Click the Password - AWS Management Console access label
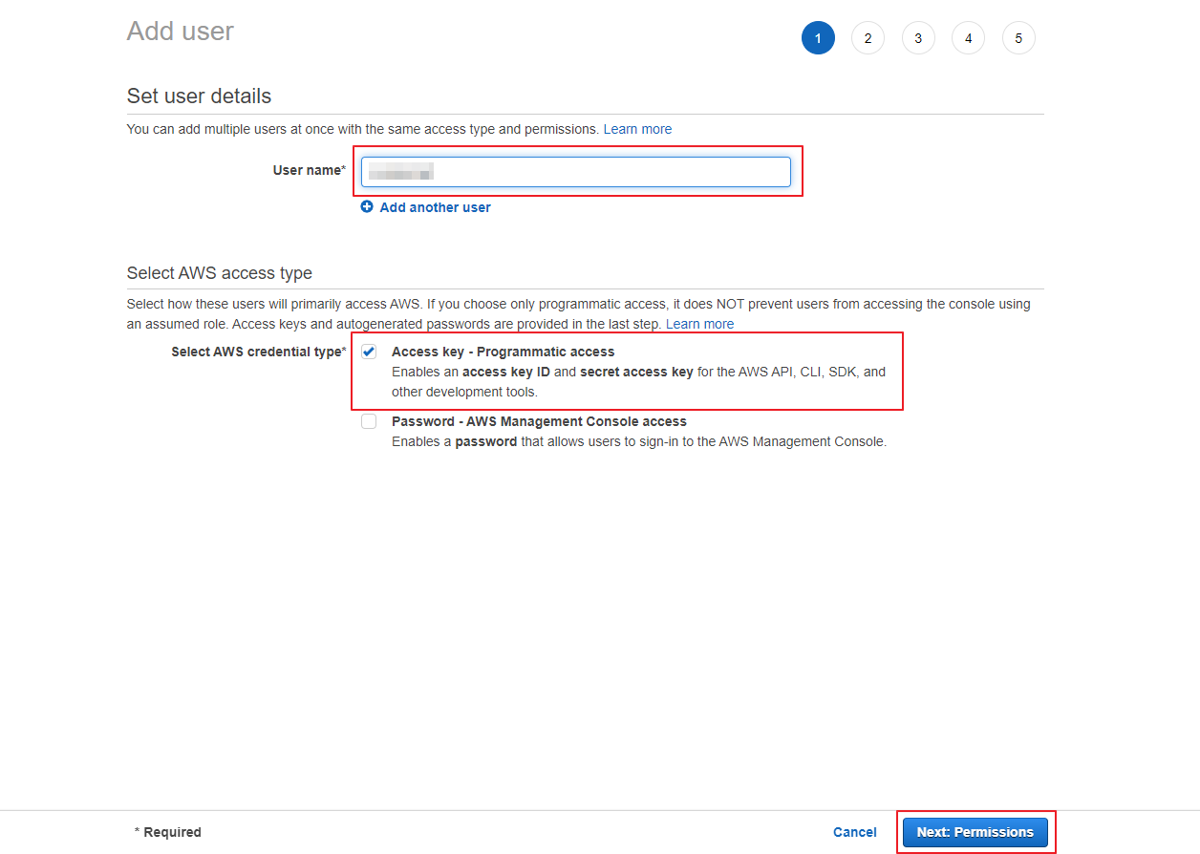The height and width of the screenshot is (854, 1200). [x=539, y=421]
